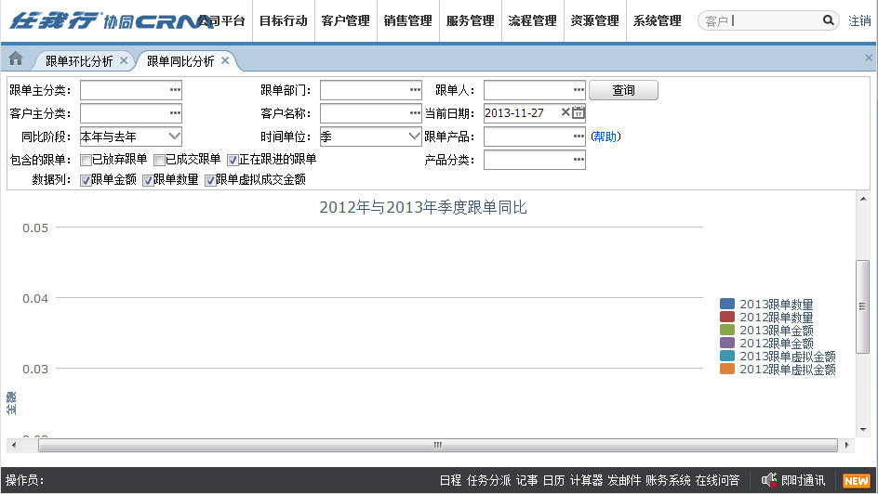Switch to the 跟单环比分析 tab

(79, 61)
